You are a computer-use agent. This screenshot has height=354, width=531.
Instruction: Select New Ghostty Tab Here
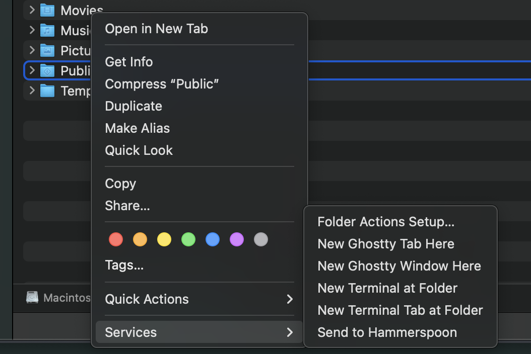tap(386, 244)
